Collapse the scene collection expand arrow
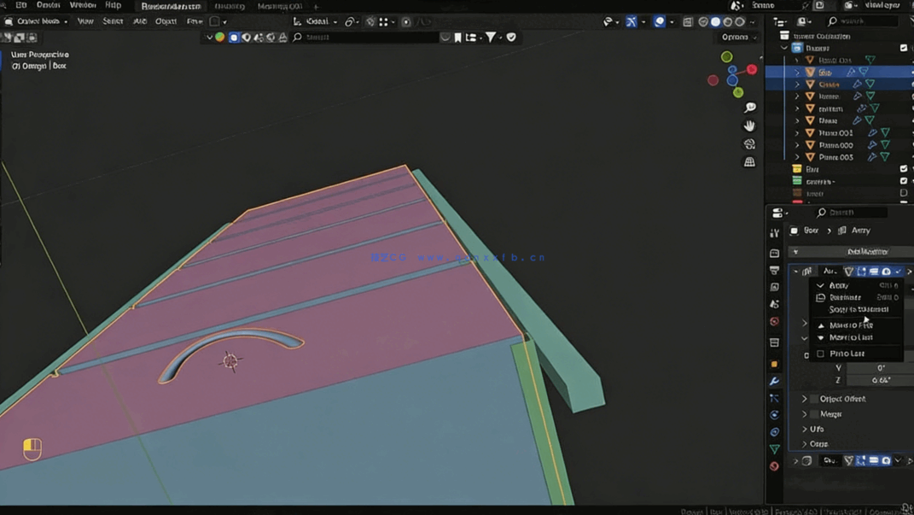Image resolution: width=914 pixels, height=515 pixels. click(784, 48)
